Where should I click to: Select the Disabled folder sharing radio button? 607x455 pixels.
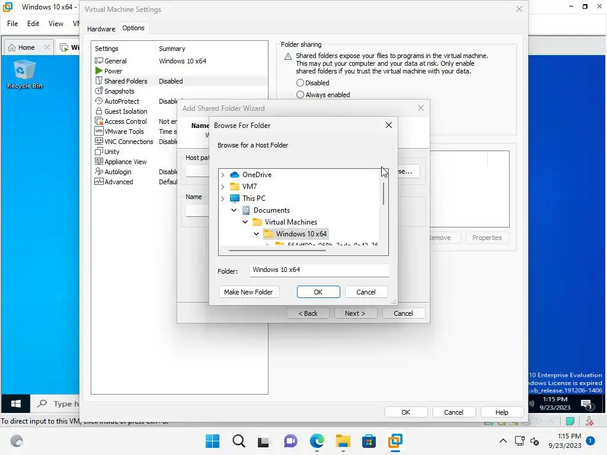coord(300,83)
